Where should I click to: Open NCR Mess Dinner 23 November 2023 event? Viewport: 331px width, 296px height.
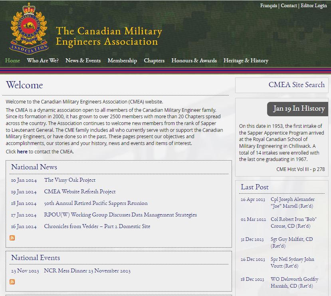(87, 271)
